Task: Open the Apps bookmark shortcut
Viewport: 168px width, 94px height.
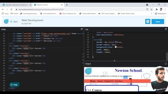Action: tap(5, 14)
